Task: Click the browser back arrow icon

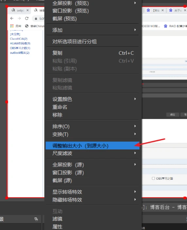Action: (x=12, y=18)
